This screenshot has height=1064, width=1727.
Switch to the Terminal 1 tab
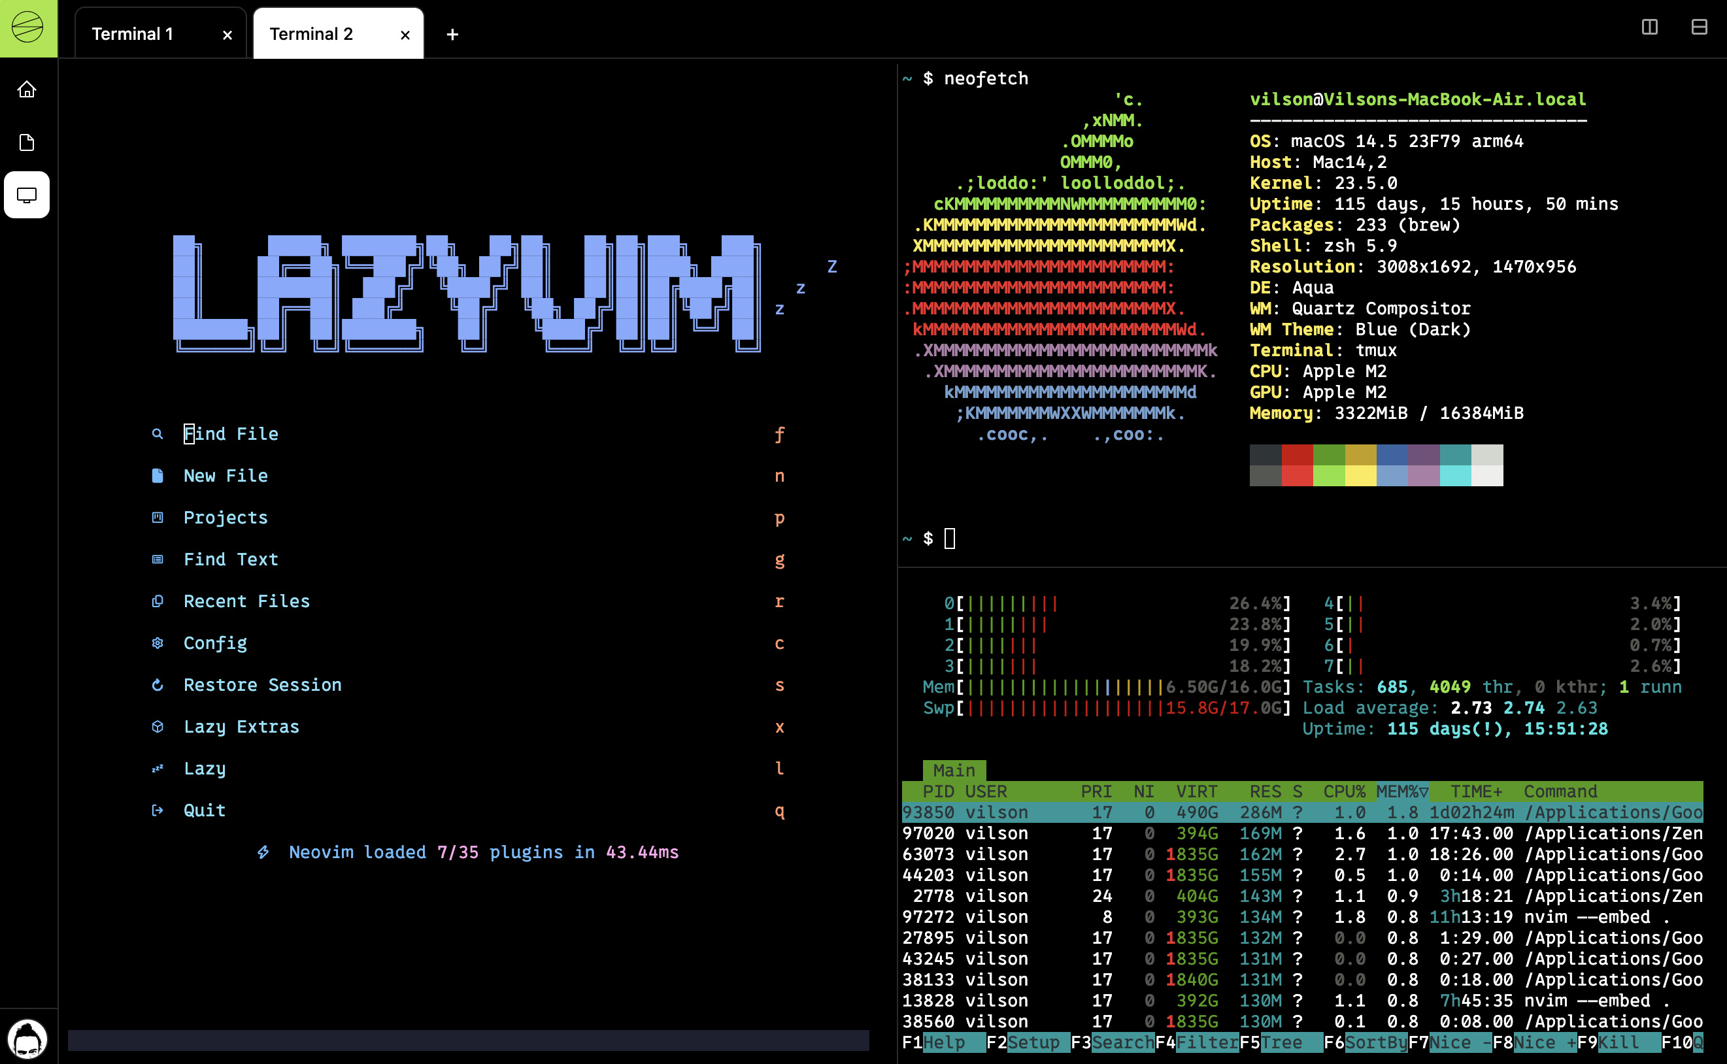point(160,33)
